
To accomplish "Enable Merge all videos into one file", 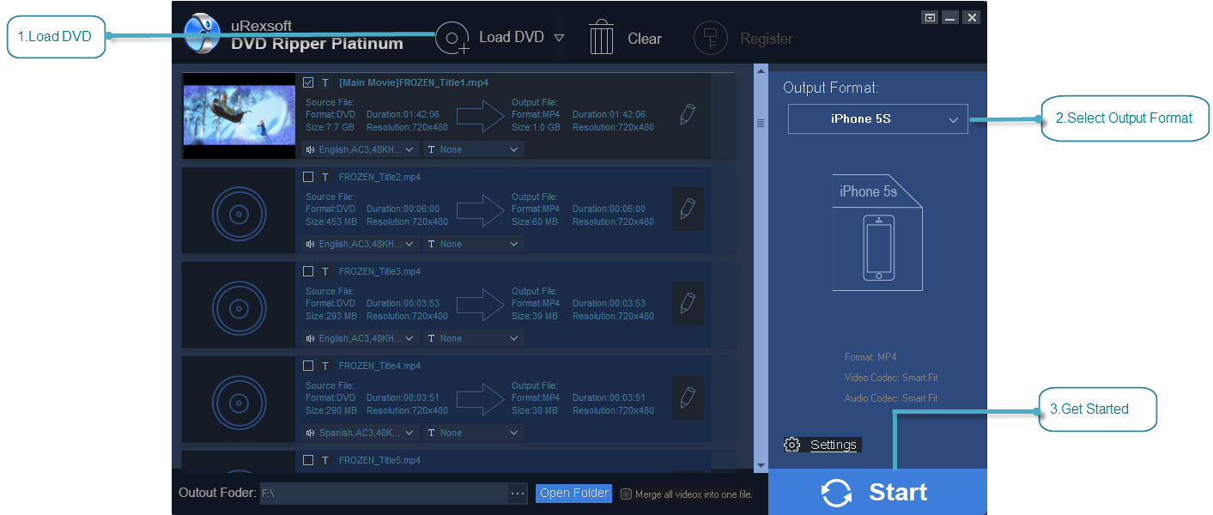I will tap(626, 494).
